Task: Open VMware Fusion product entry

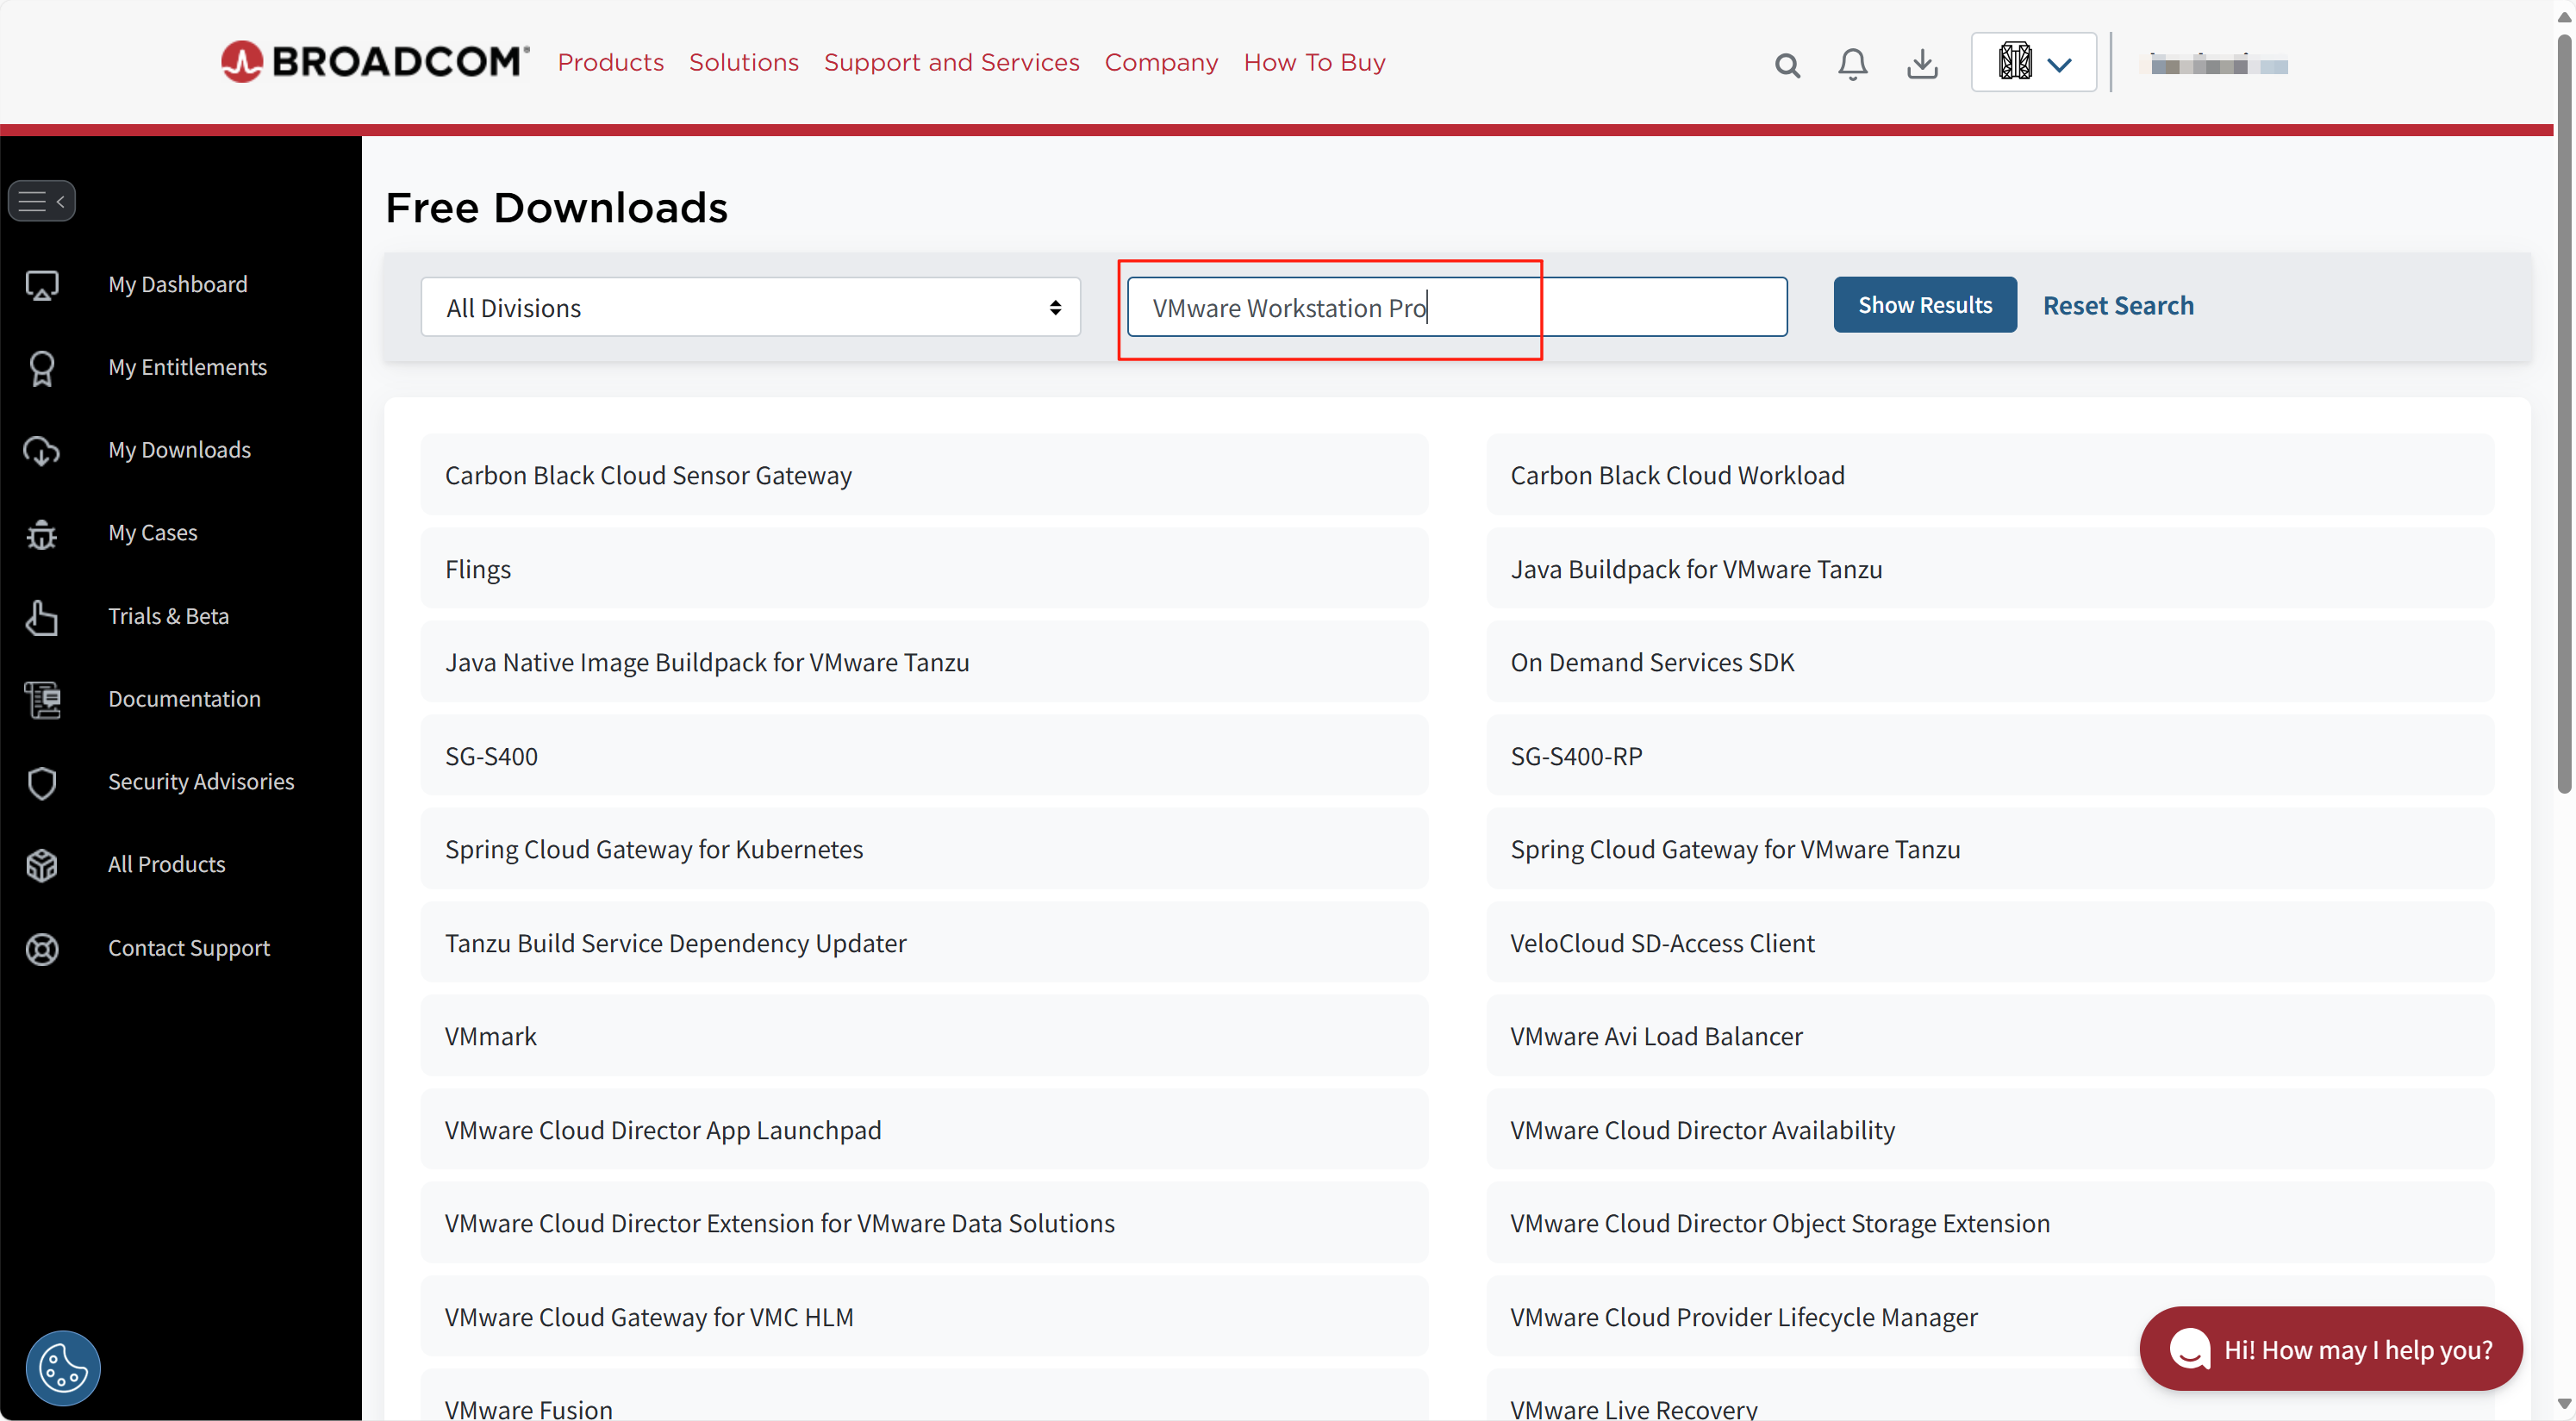Action: [x=528, y=1408]
